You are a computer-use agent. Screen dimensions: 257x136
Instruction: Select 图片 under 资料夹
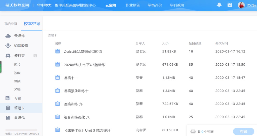coord(17,65)
